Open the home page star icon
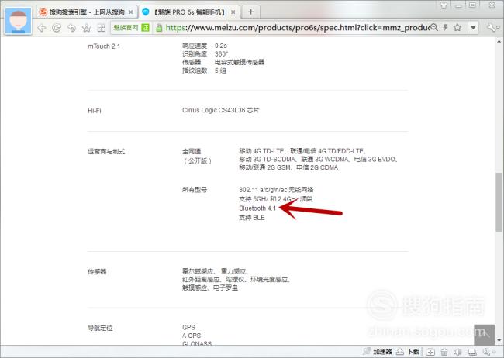The image size is (504, 358). click(87, 28)
